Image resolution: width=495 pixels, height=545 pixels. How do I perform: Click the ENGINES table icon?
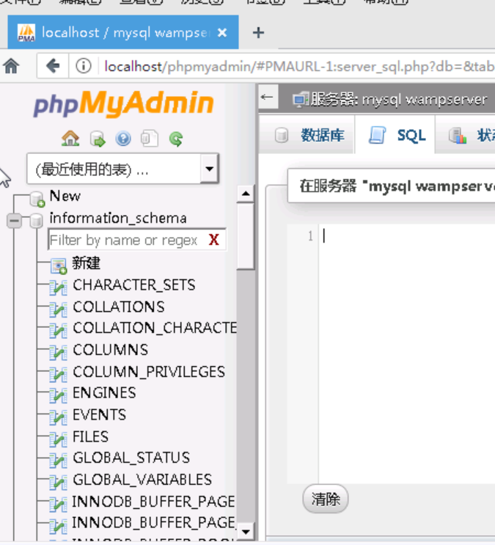click(x=58, y=395)
